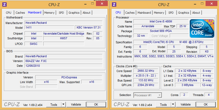The image size is (219, 110).
Task: Click motherboard Model value 1411
Action: [49, 27]
